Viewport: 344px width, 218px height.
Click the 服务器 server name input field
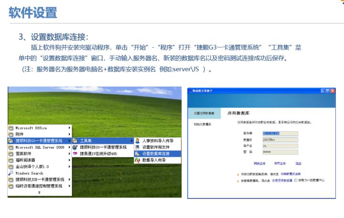coord(280,134)
